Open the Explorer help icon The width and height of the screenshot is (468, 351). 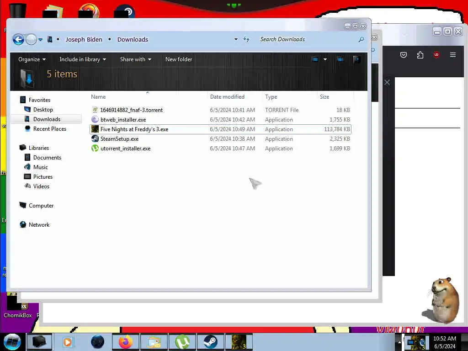pyautogui.click(x=356, y=59)
